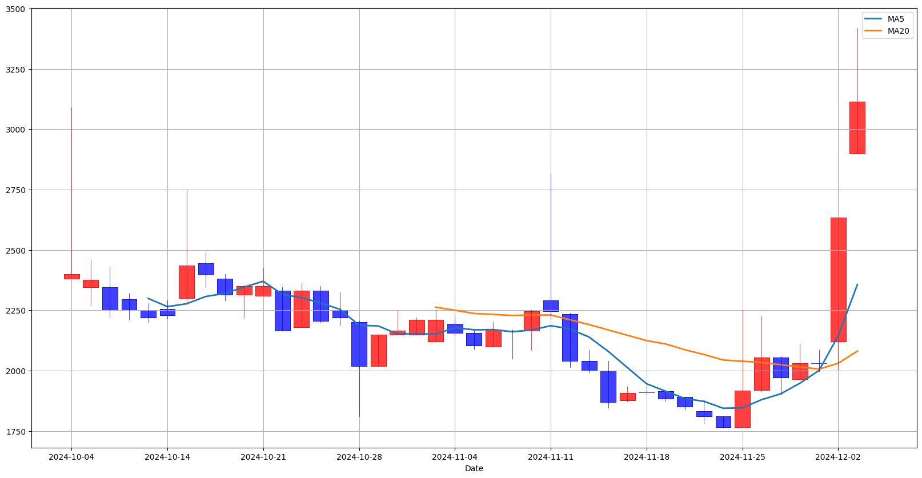Screen dimensions: 922x478
Task: Click the 2024-12-02 date tick label
Action: pyautogui.click(x=838, y=457)
